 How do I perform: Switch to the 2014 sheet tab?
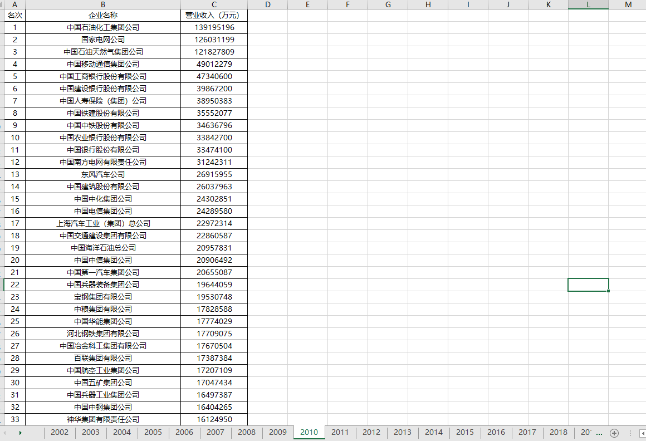tap(434, 432)
